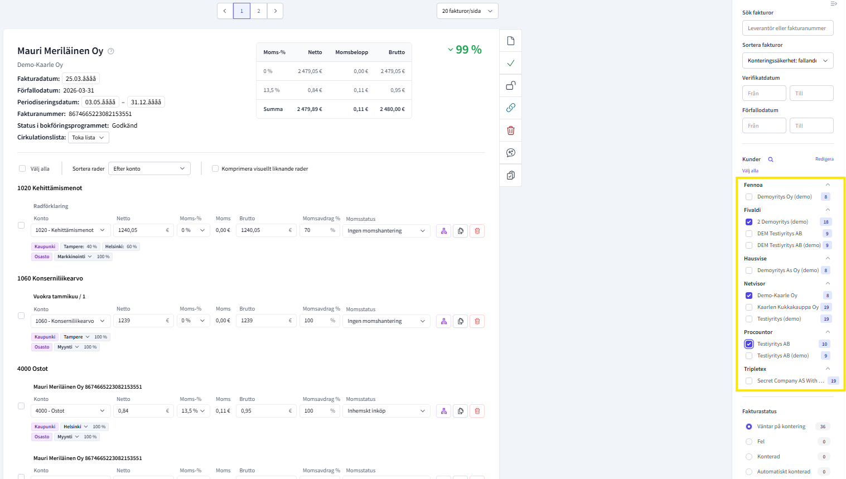Uncheck the 2 Demoyritys (demo) customer
The width and height of the screenshot is (846, 479).
(x=749, y=222)
